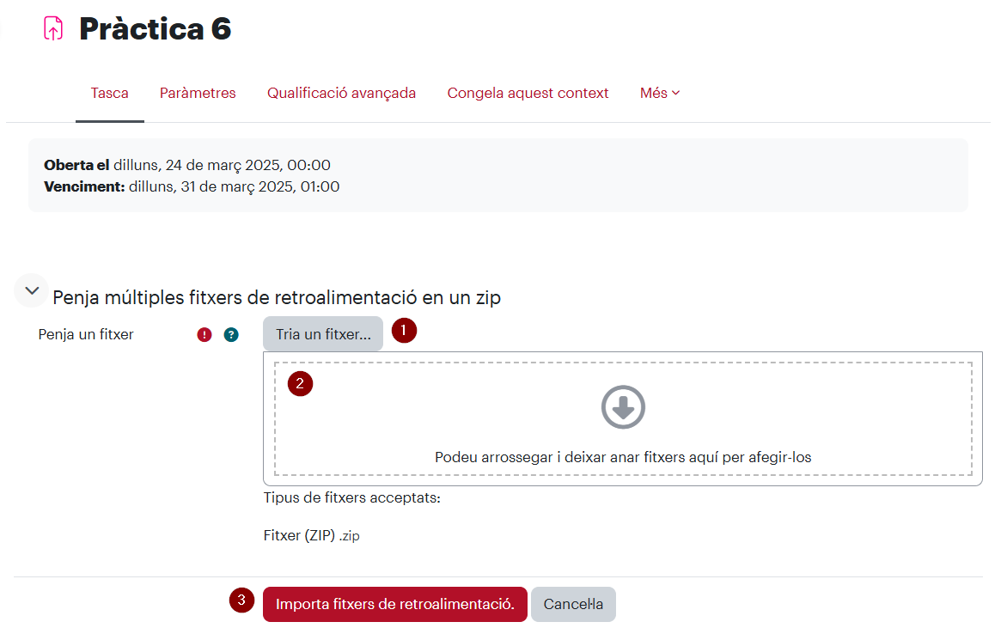Screen dimensions: 1007x628
Task: Open the Paràmetres tab
Action: click(x=198, y=93)
